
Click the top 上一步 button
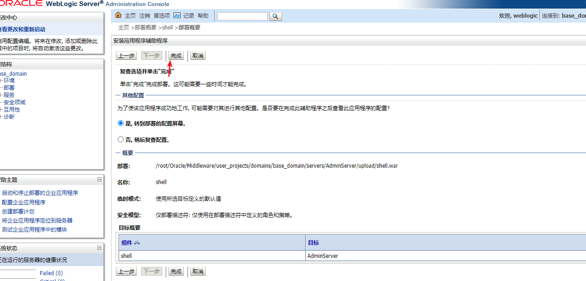[126, 56]
